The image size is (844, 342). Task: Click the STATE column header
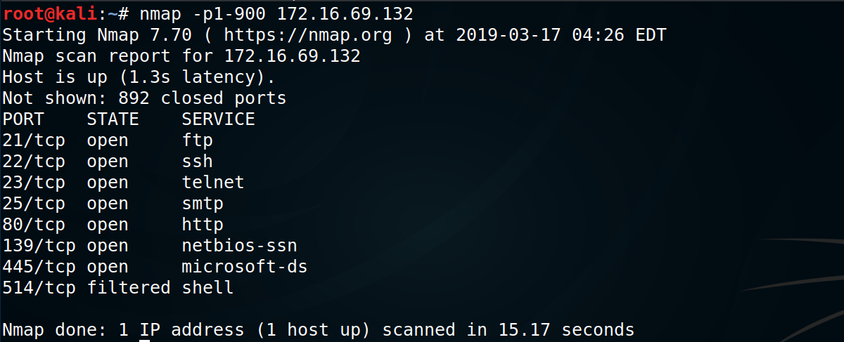pos(113,119)
